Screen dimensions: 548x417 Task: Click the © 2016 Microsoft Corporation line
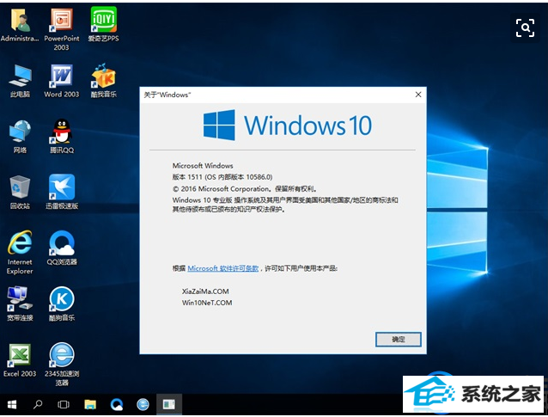coord(245,189)
